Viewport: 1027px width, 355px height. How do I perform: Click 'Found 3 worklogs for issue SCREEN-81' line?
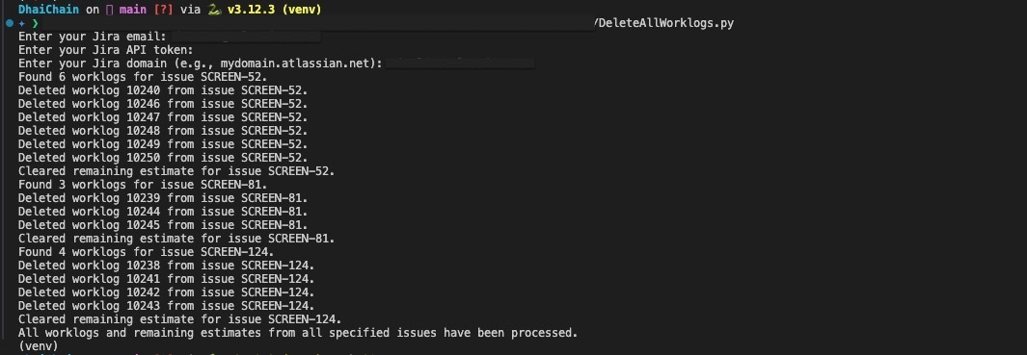[143, 185]
